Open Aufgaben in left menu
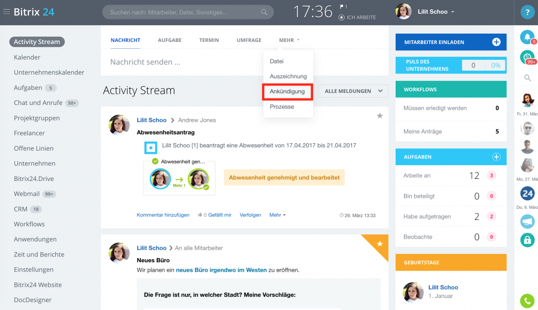This screenshot has height=310, width=538. 28,88
